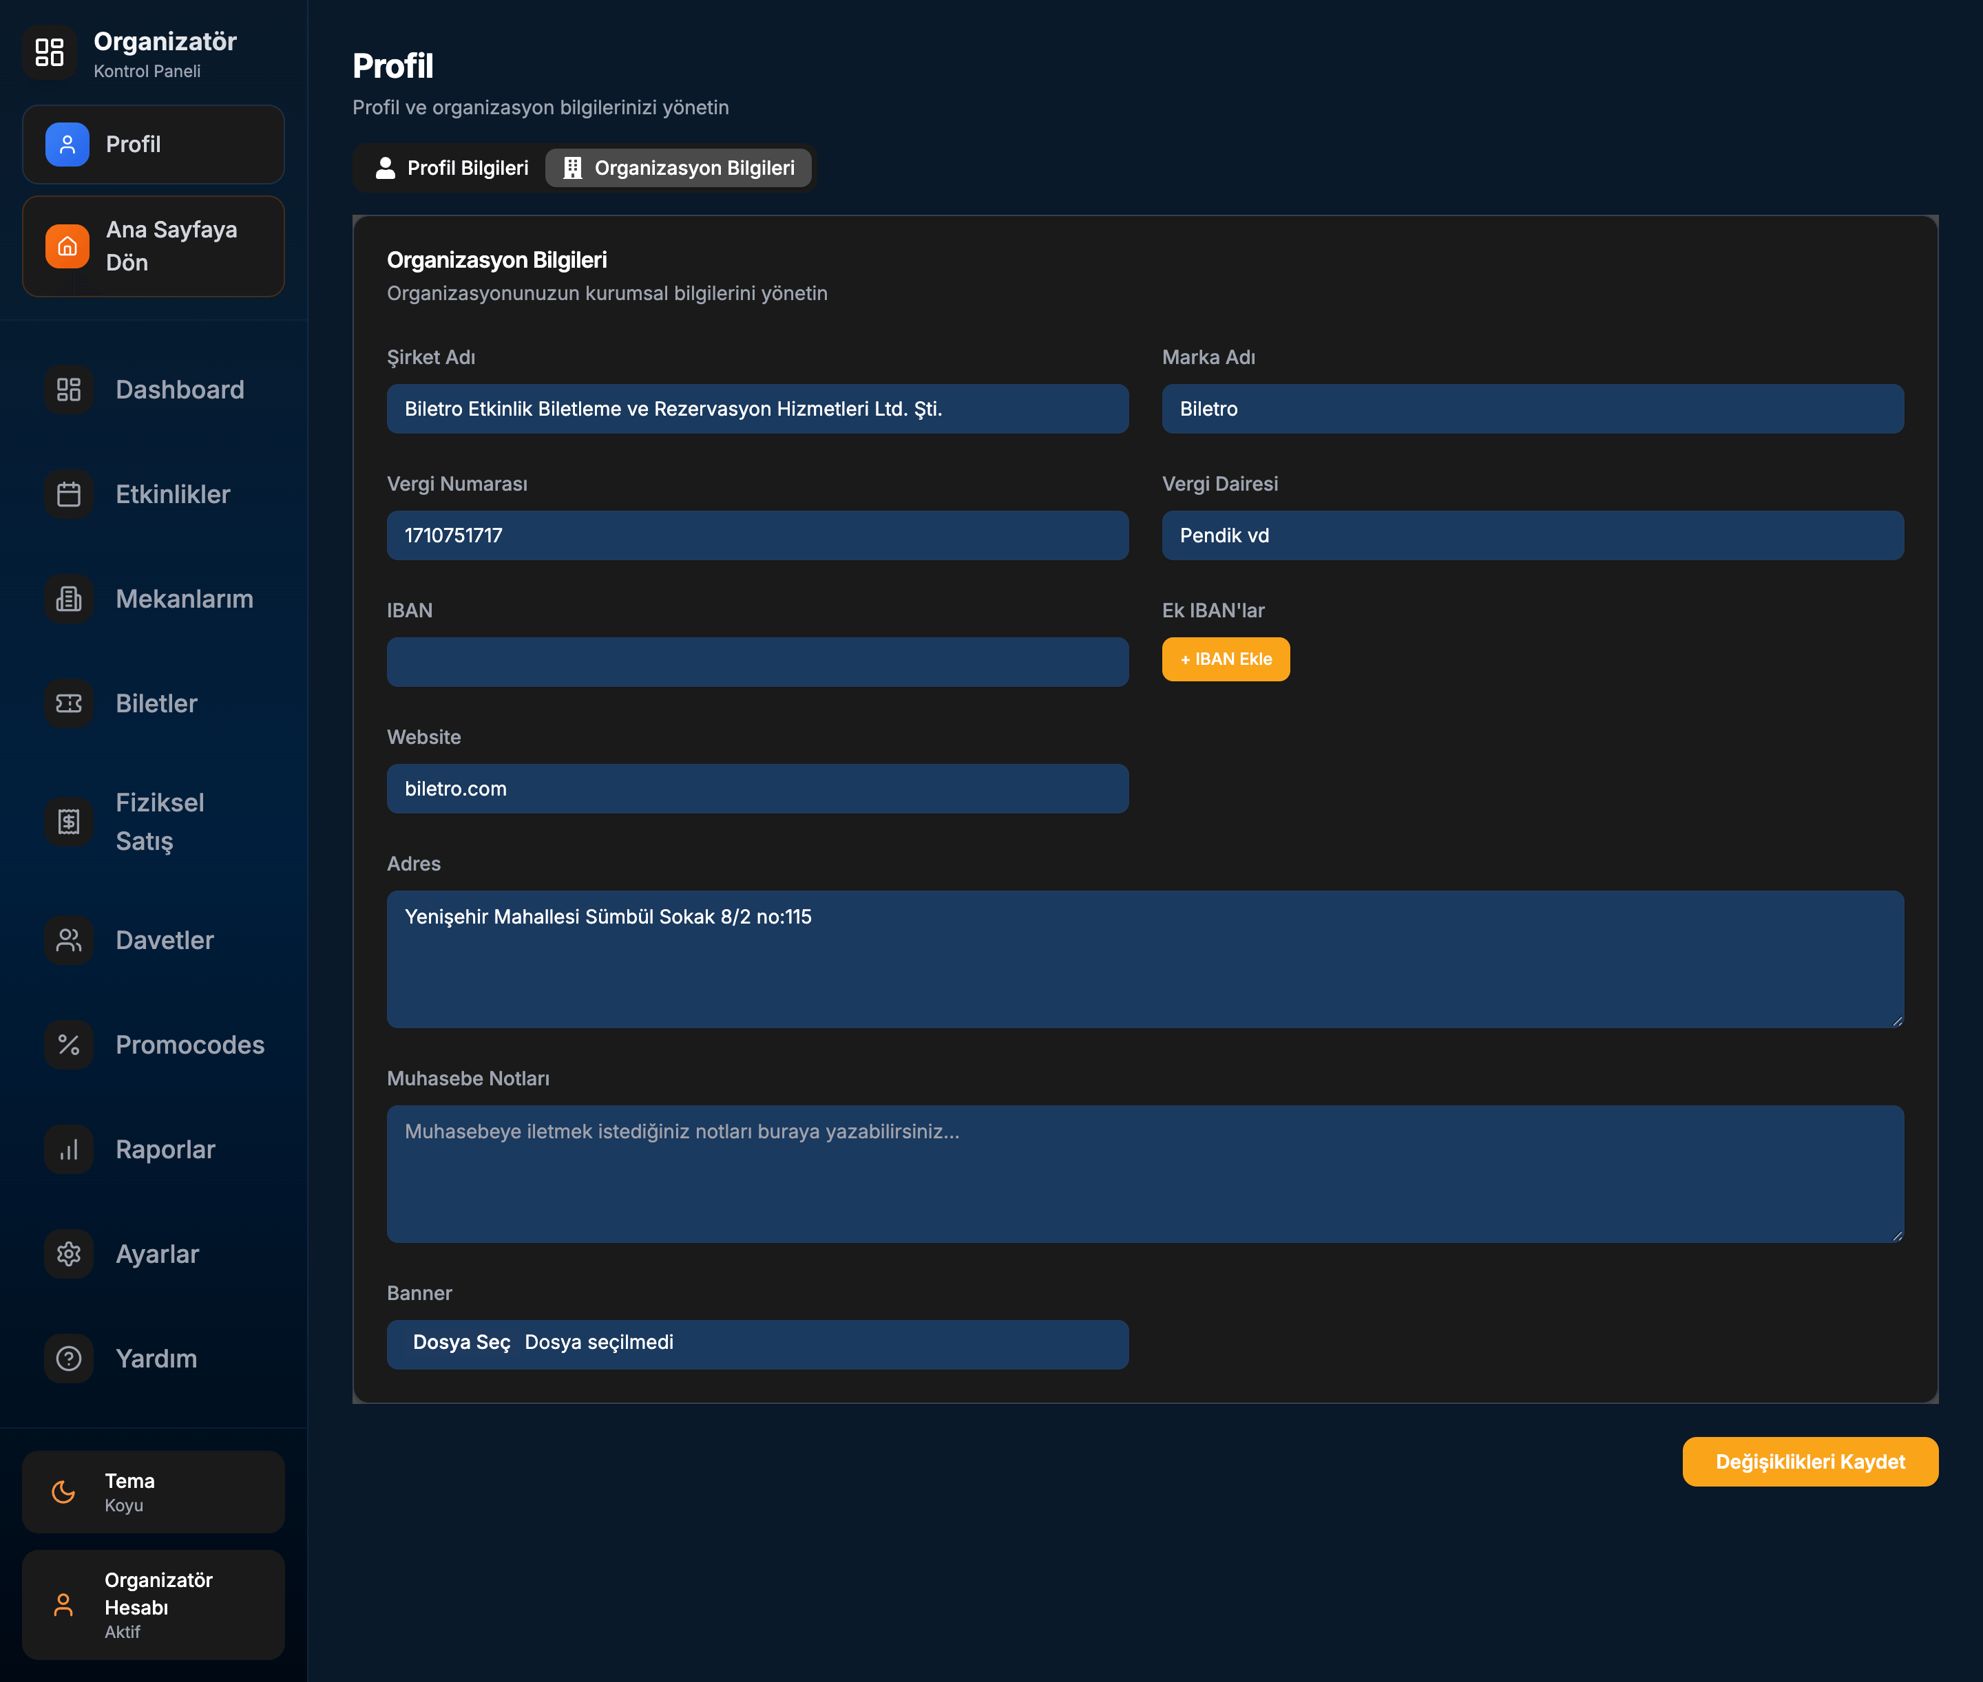Open the Organizatör Hesabı account card
The width and height of the screenshot is (1983, 1682).
click(x=153, y=1605)
